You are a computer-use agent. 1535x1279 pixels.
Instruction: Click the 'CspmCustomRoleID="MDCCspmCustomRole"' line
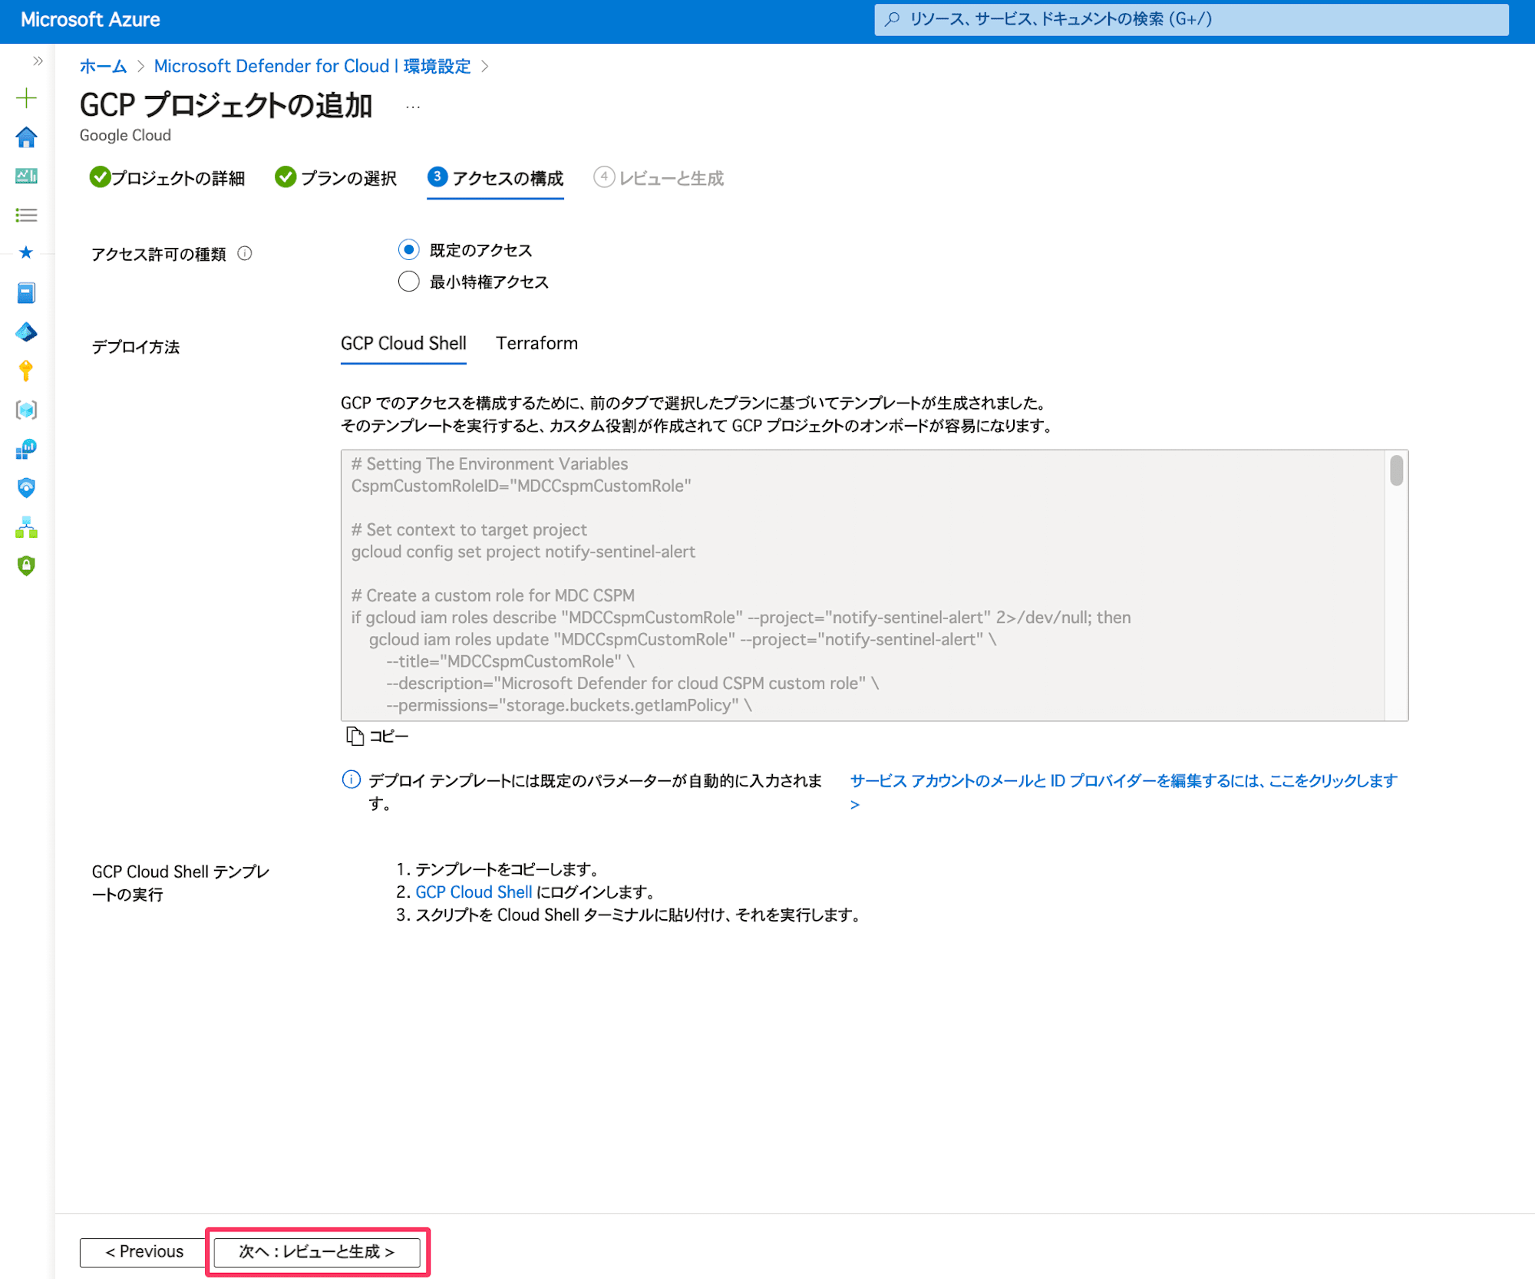coord(521,486)
